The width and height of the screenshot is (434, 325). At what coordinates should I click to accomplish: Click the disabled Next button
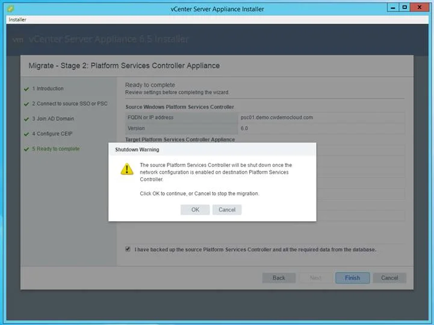click(x=315, y=278)
